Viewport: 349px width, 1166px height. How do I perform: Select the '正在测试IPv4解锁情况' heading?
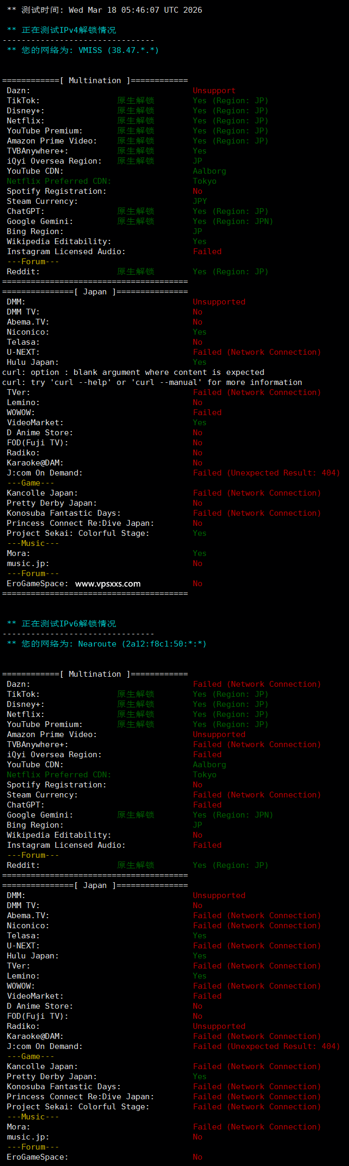(69, 30)
